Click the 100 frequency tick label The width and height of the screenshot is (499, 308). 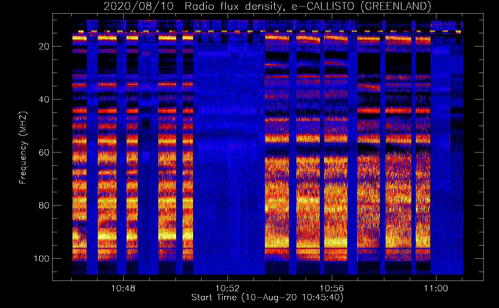(41, 258)
